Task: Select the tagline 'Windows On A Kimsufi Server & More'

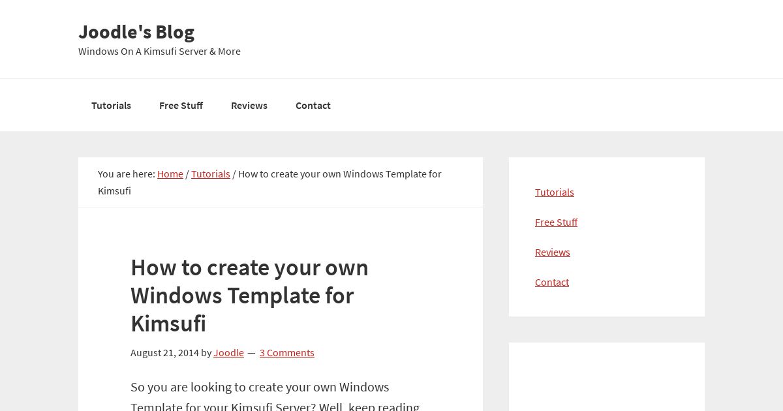Action: pos(159,51)
